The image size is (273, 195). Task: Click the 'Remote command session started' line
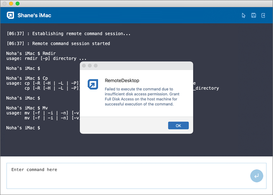(58, 44)
